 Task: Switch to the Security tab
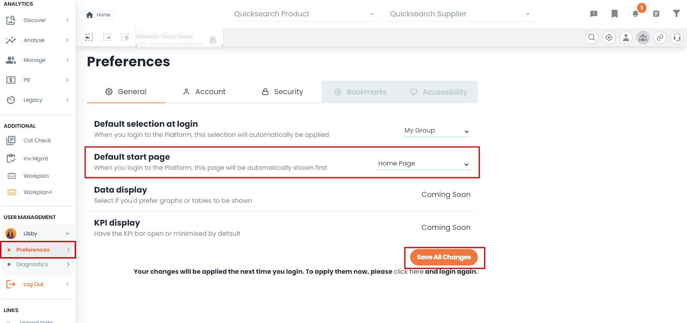click(282, 91)
